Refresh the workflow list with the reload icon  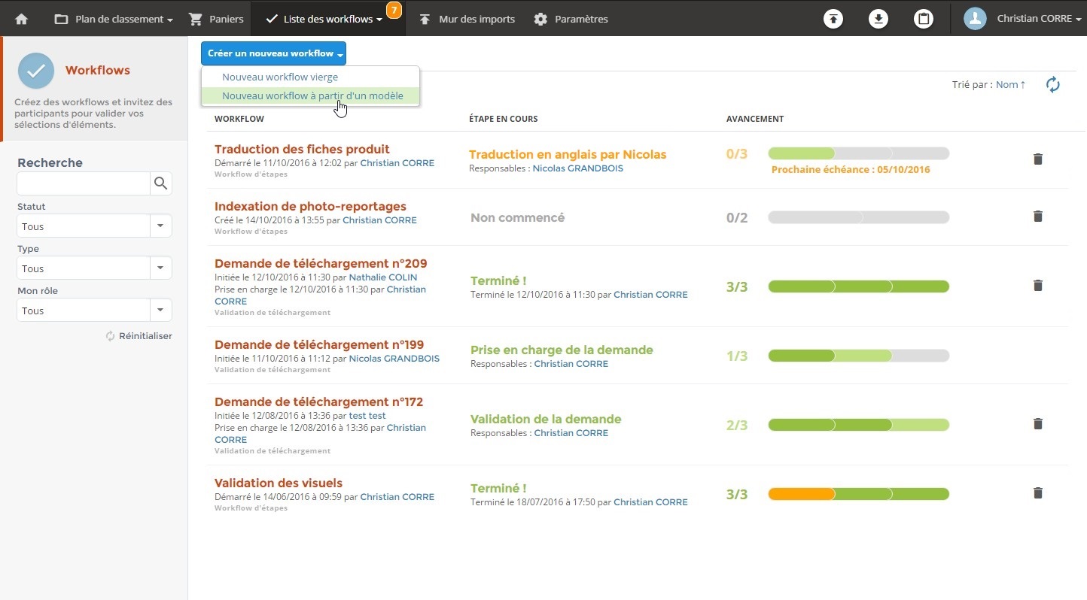pos(1053,84)
